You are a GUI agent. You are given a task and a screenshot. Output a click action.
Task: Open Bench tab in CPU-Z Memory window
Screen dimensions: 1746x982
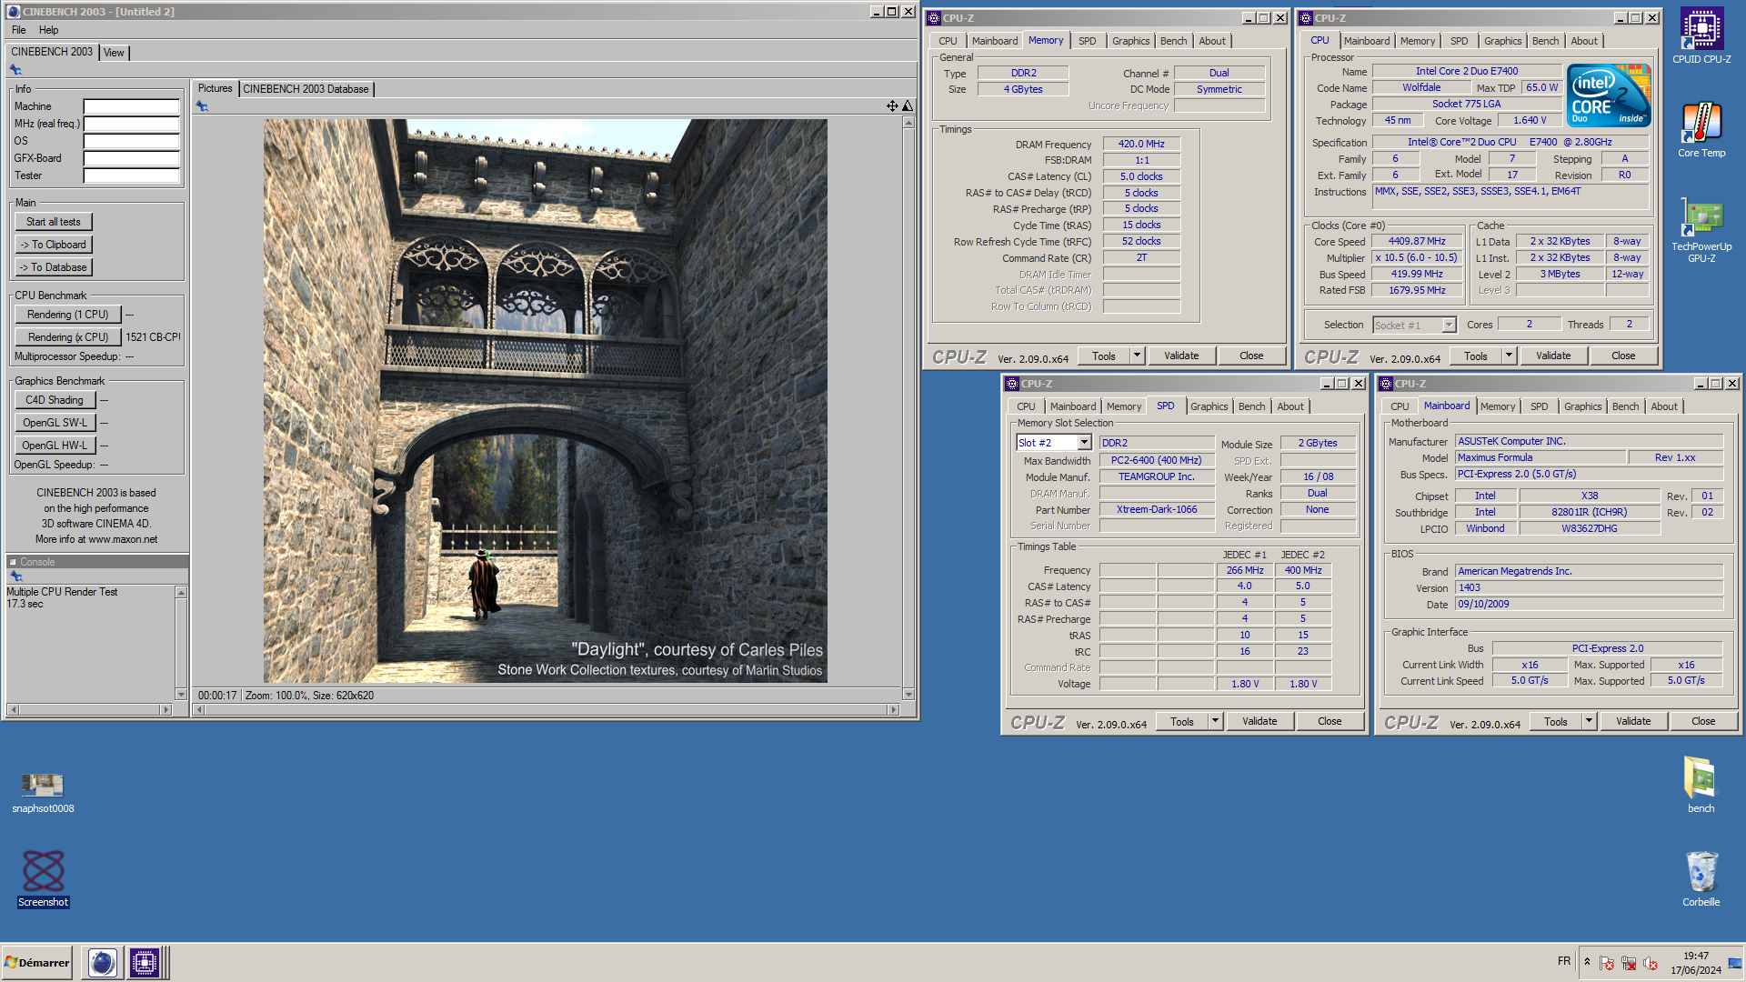pos(1173,41)
